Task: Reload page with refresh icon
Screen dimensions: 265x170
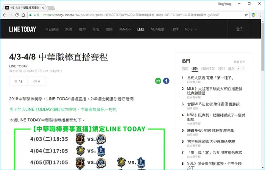Action: (x=17, y=15)
